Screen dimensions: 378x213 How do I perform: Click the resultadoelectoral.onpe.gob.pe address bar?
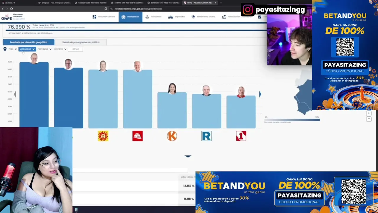[x=138, y=9]
